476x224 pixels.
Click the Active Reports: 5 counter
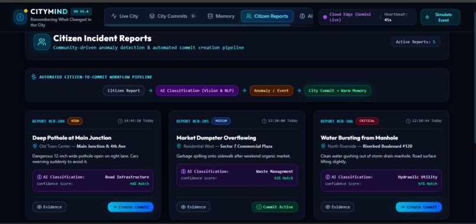(415, 42)
